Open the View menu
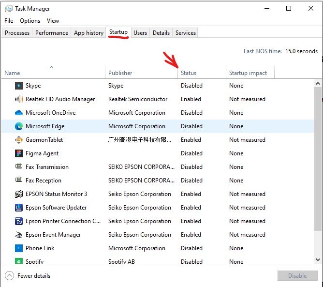The image size is (323, 287). [53, 21]
